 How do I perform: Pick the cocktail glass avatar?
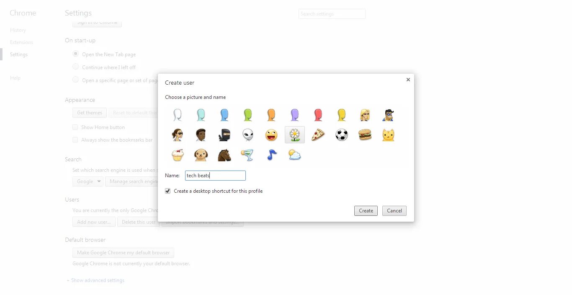(248, 155)
